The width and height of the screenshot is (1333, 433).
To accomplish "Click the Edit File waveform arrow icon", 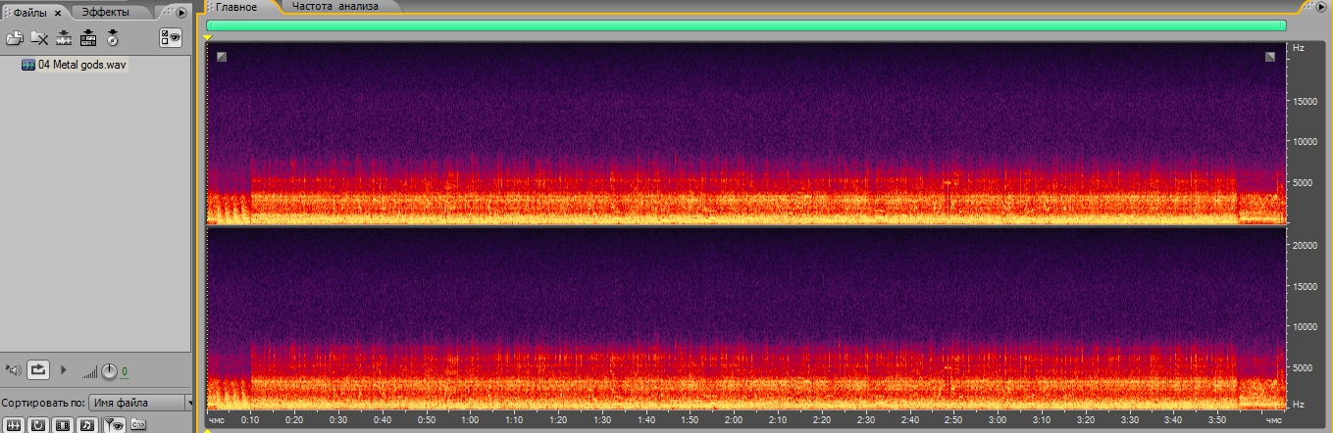I will pos(65,38).
